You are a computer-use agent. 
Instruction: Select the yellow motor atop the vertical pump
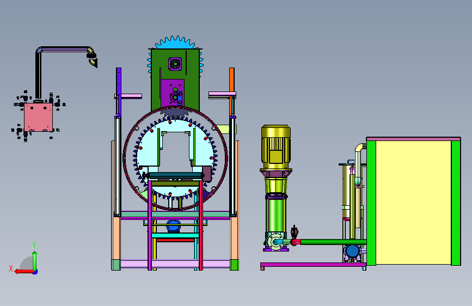pyautogui.click(x=275, y=146)
